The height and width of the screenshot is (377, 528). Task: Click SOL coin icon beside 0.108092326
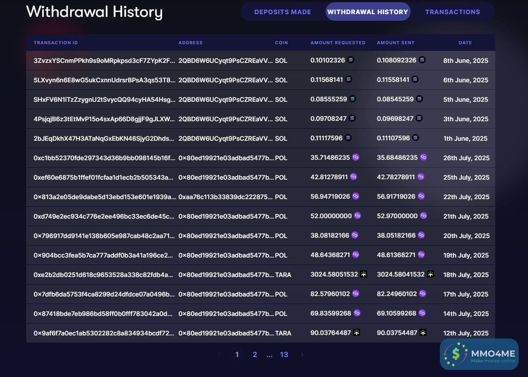click(x=422, y=60)
